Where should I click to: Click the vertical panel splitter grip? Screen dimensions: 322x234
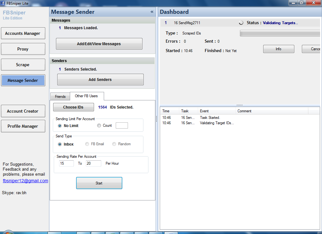[157, 119]
